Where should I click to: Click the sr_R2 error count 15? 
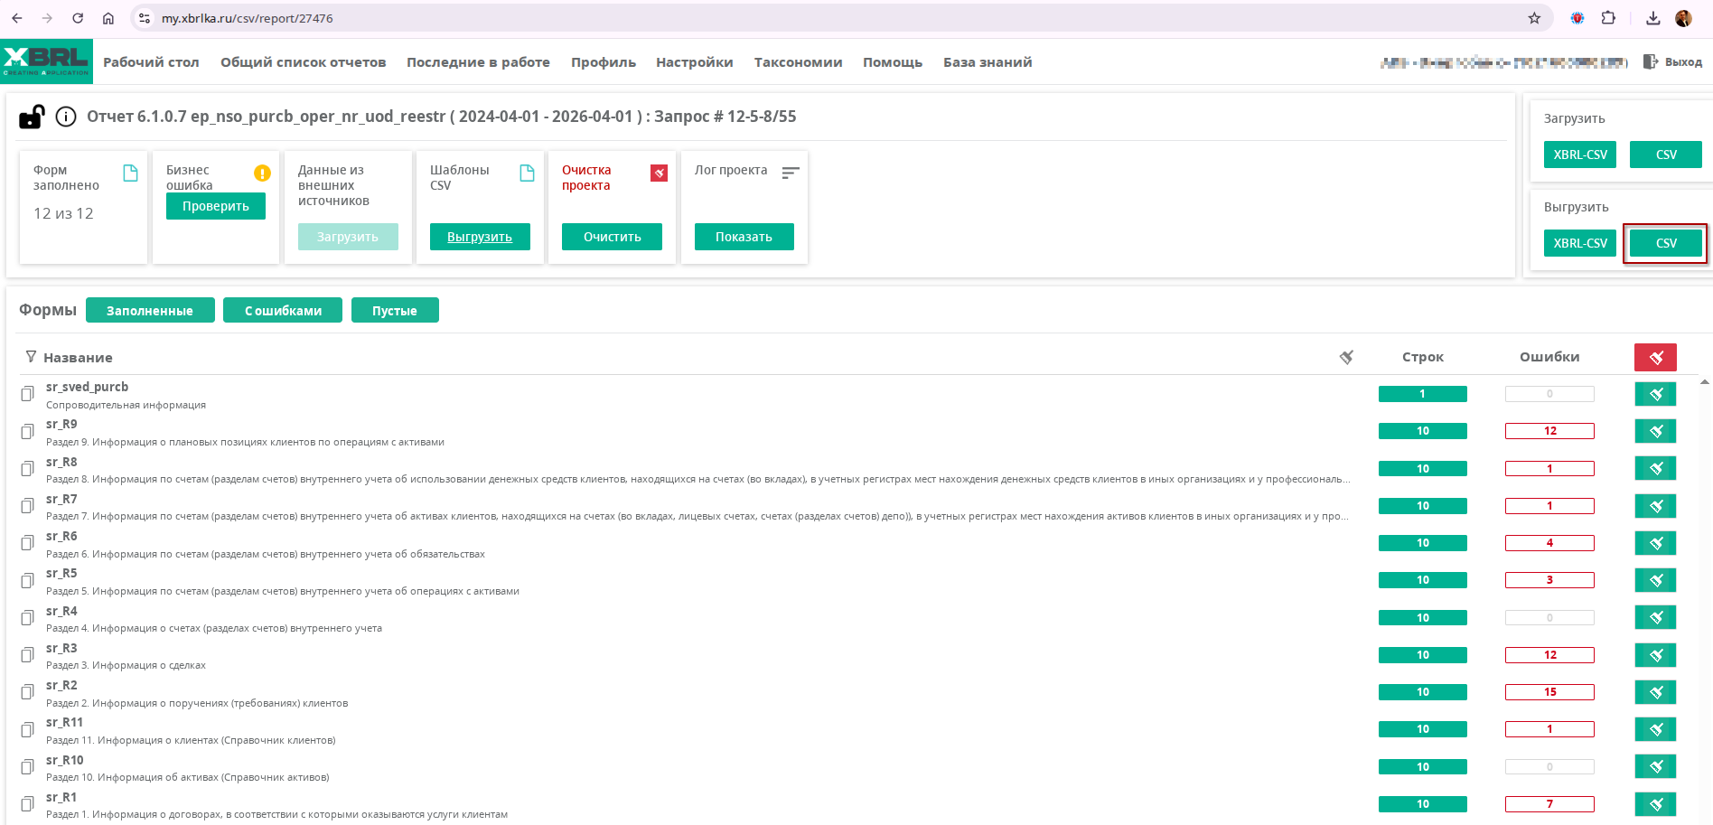1549,692
